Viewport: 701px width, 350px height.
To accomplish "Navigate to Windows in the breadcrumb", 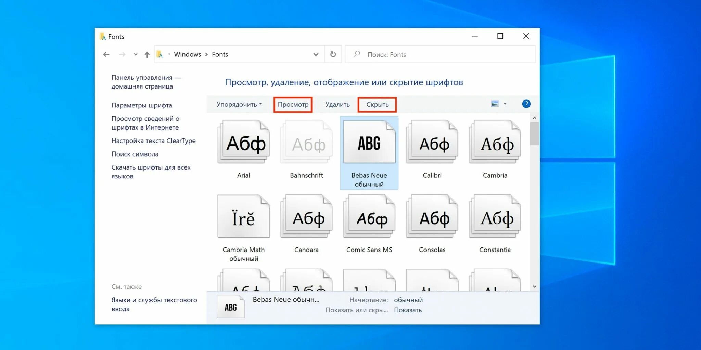I will coord(188,54).
